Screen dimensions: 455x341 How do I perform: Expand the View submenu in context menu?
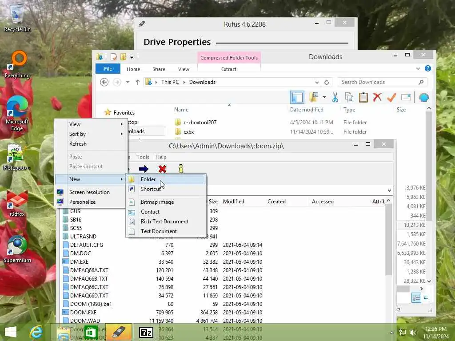[x=91, y=124]
